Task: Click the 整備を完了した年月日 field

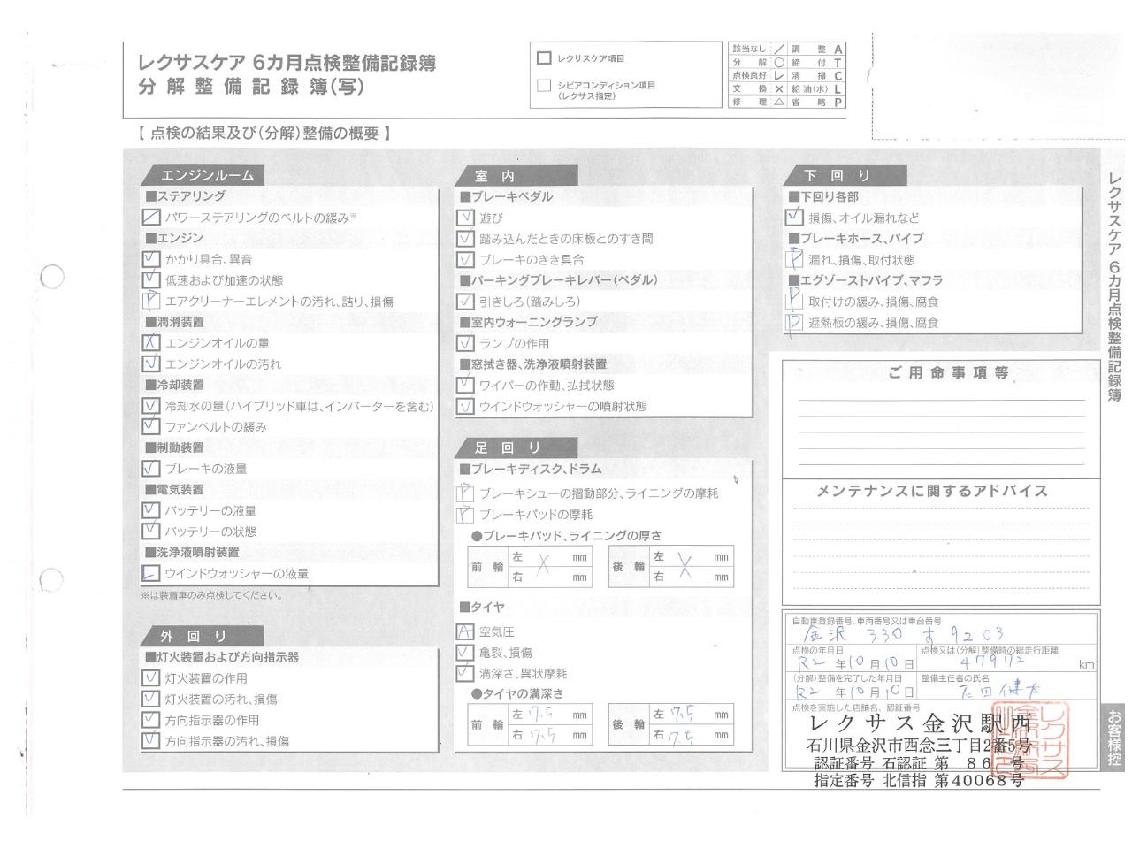Action: pyautogui.click(x=853, y=686)
